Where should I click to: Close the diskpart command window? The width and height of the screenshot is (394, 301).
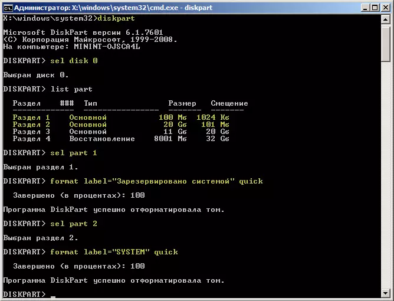coord(386,8)
